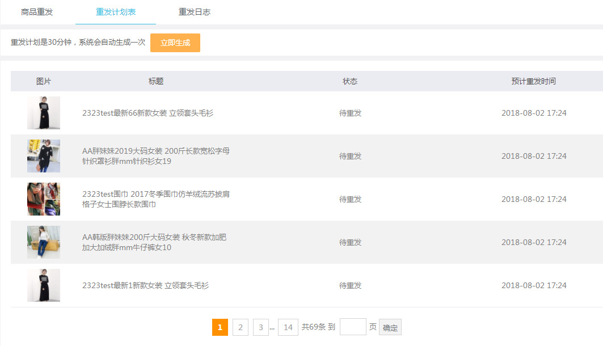Open the 2323test最新66新款女装 title link
The image size is (603, 346).
(x=147, y=113)
